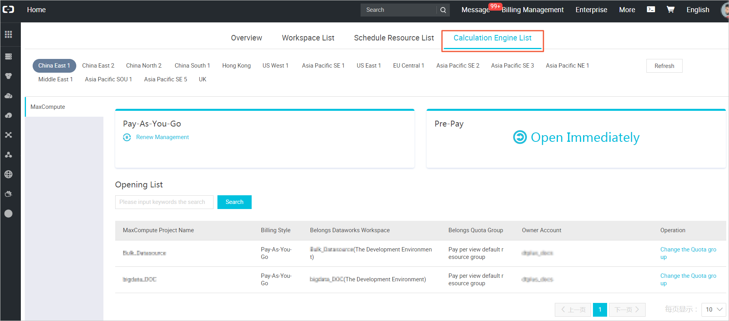Screen dimensions: 729x321
Task: Expand the items-per-page dropdown showing 10
Action: click(714, 310)
